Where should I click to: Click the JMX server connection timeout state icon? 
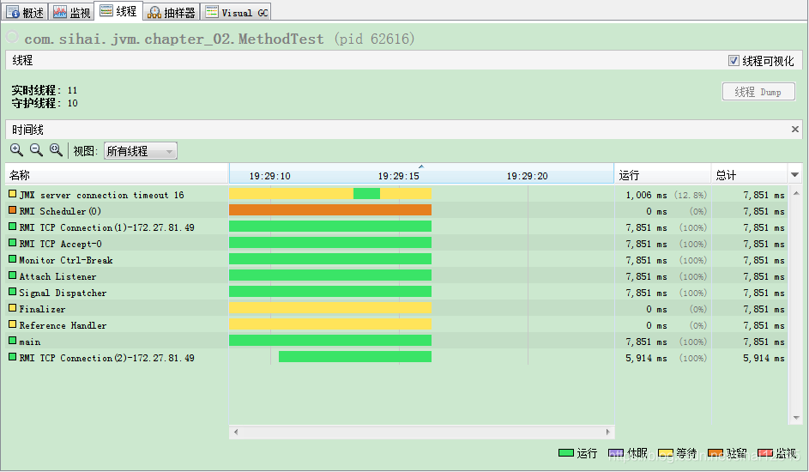pos(12,194)
